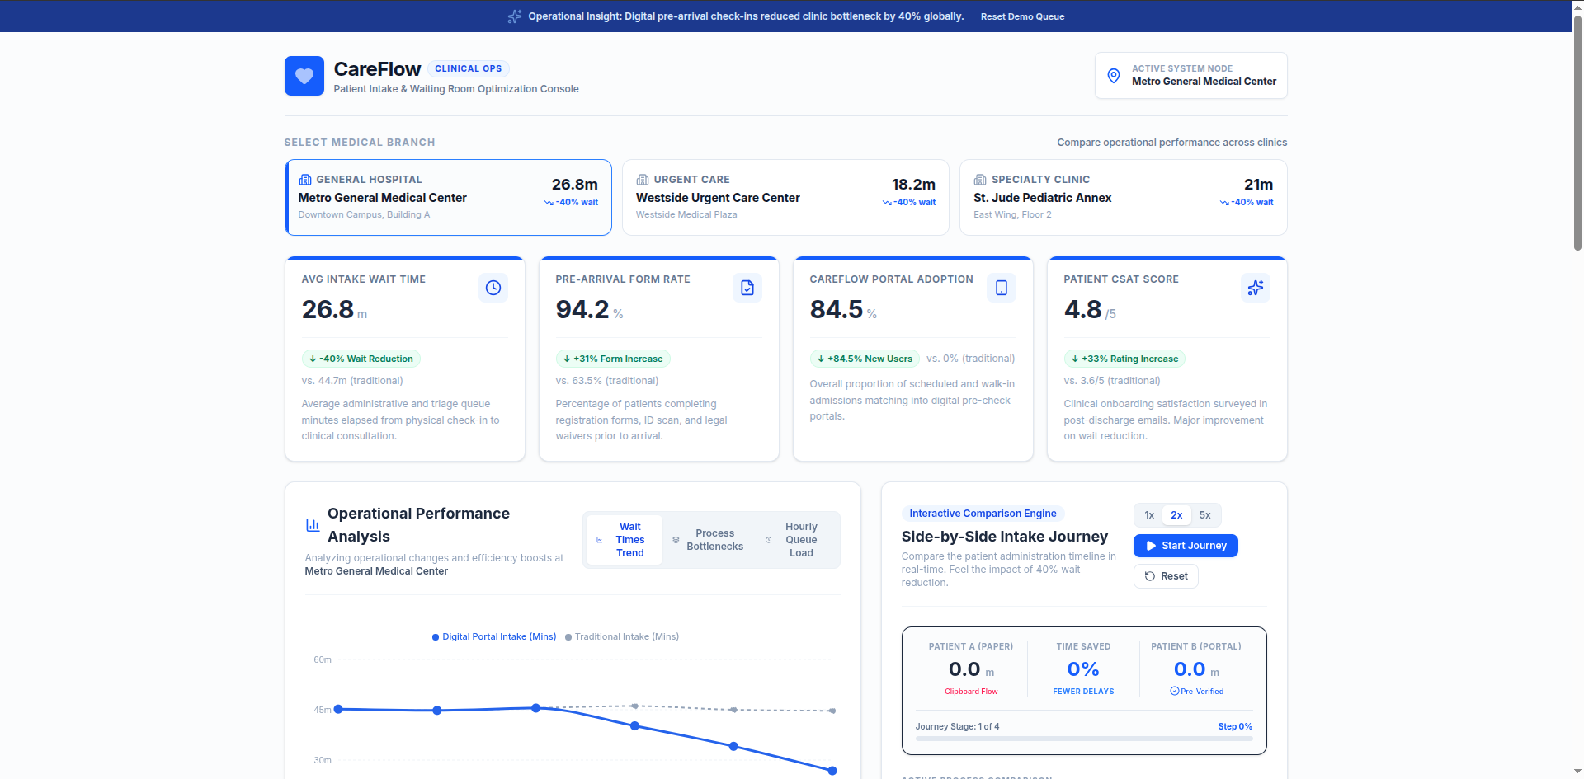The image size is (1584, 779).
Task: Select the 5x journey speed option
Action: 1204,515
